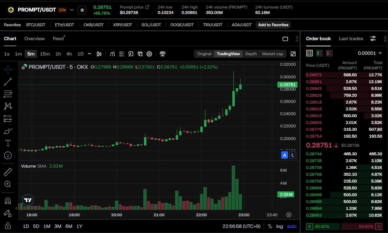Switch to the Original chart view
Viewport: 388px width, 233px height.
pyautogui.click(x=204, y=54)
